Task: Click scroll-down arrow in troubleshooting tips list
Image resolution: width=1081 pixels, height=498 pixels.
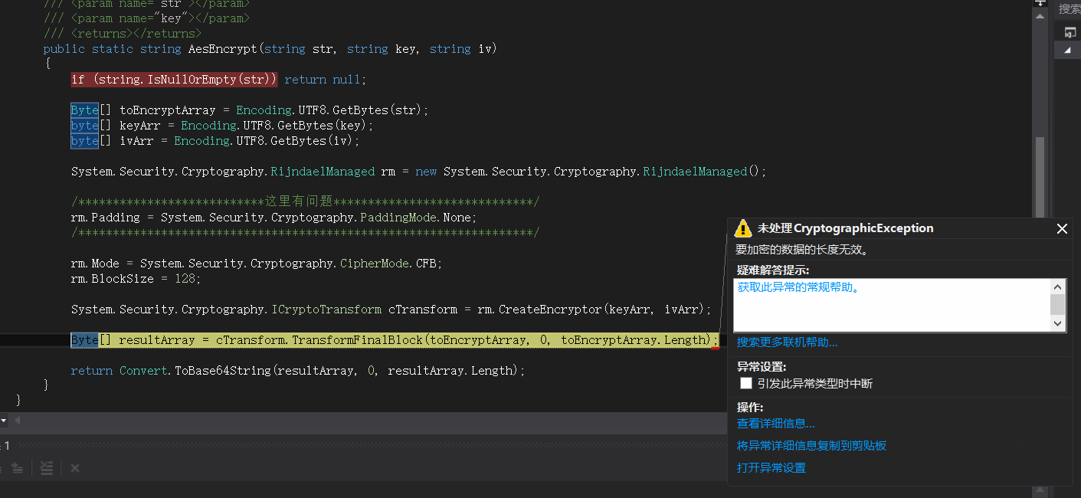Action: click(1058, 323)
